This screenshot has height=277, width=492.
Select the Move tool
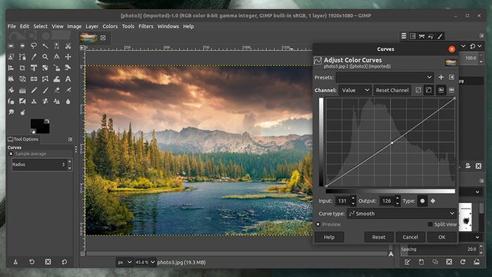[x=67, y=57]
